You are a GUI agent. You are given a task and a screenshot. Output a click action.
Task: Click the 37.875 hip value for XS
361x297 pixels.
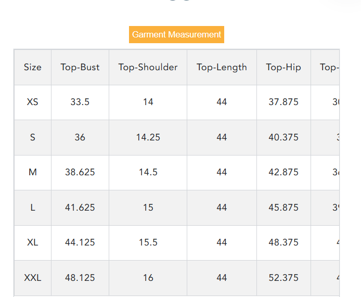pos(283,102)
